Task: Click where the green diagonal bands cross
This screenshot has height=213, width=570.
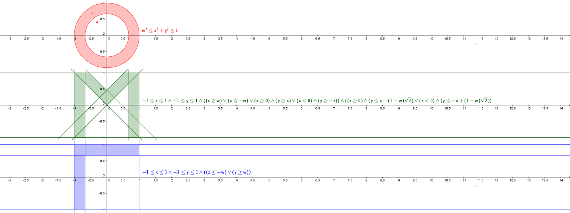Action: tap(107, 92)
